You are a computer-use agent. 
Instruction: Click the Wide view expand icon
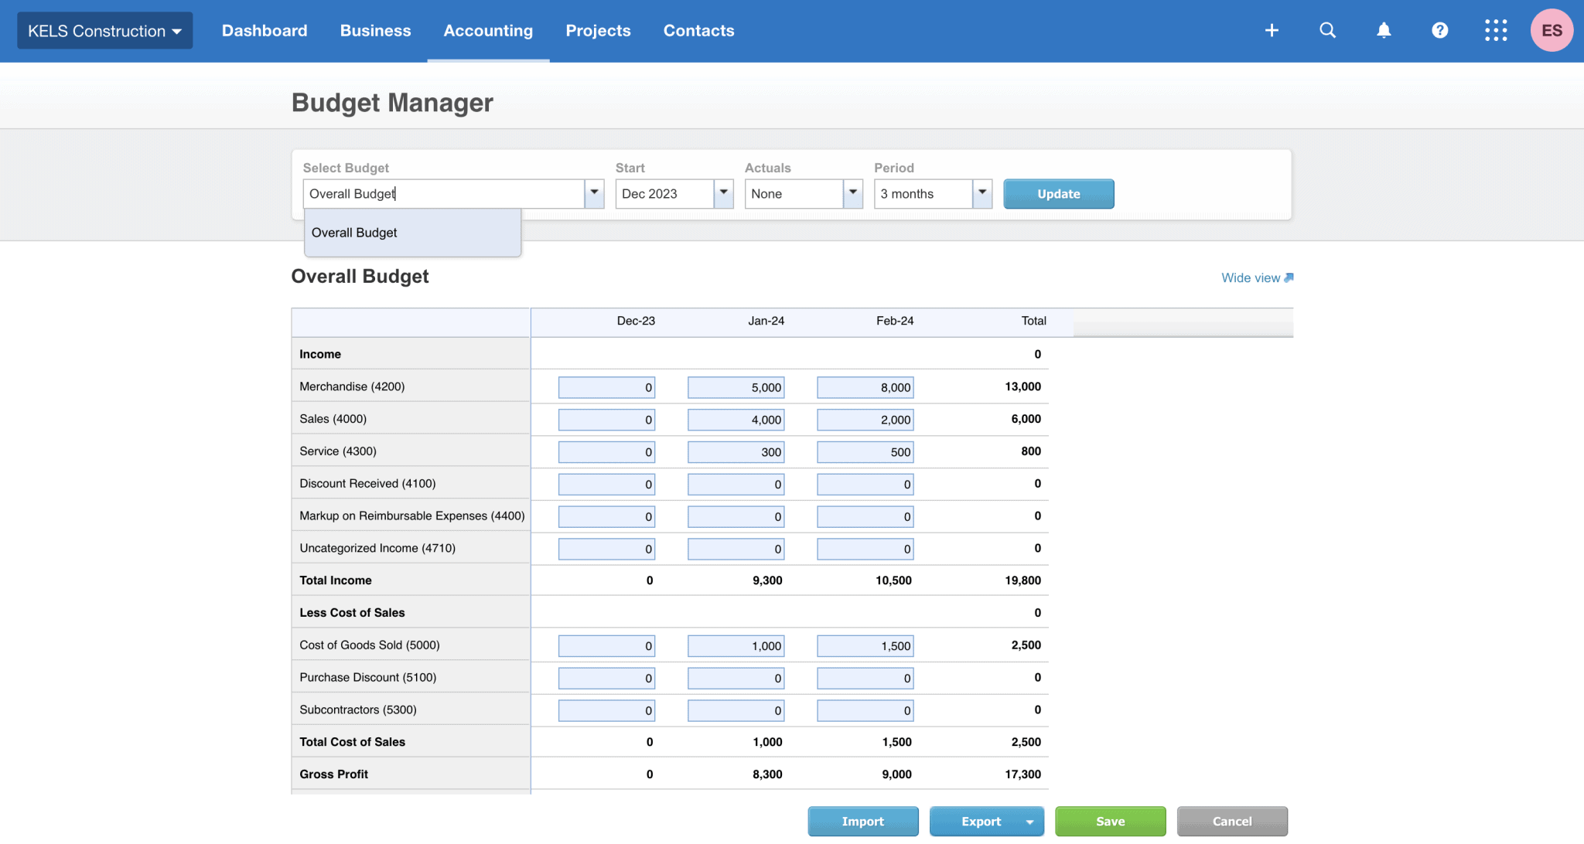coord(1288,277)
